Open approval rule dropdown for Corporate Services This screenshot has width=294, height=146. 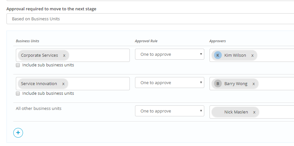coord(169,54)
